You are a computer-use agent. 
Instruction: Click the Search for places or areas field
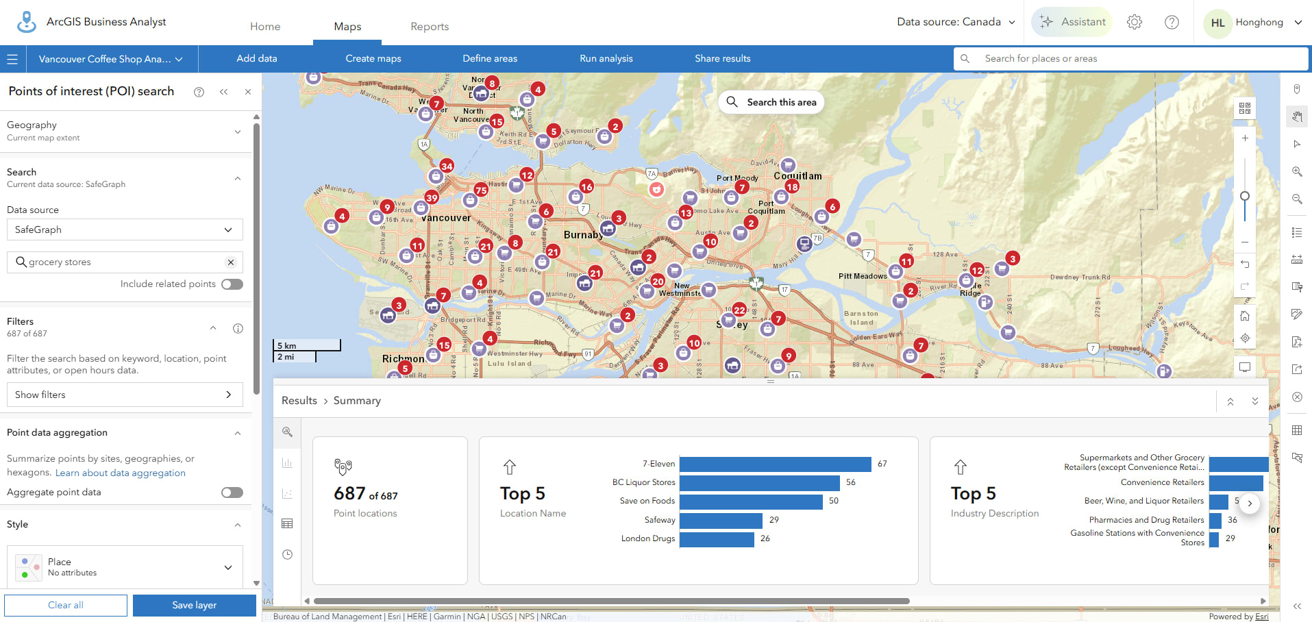(x=1130, y=59)
